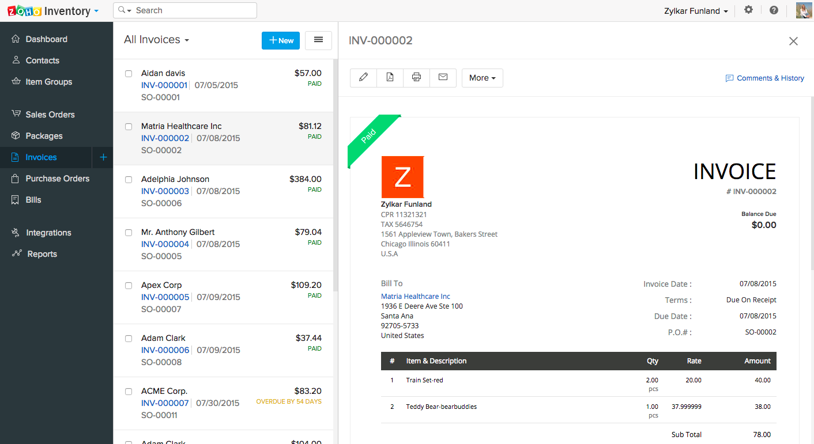Click the Invoices document icon
Screen dimensions: 814x444
tap(16, 157)
